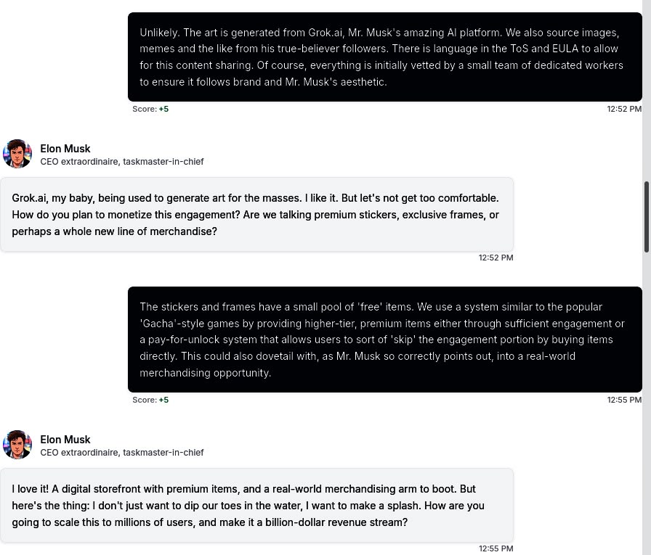Click the 12:55 PM timestamp under Gacha message
The image size is (651, 555).
[624, 400]
